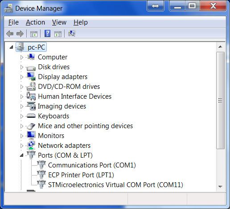The width and height of the screenshot is (230, 209).
Task: Expand the Display adapters category
Action: click(22, 77)
